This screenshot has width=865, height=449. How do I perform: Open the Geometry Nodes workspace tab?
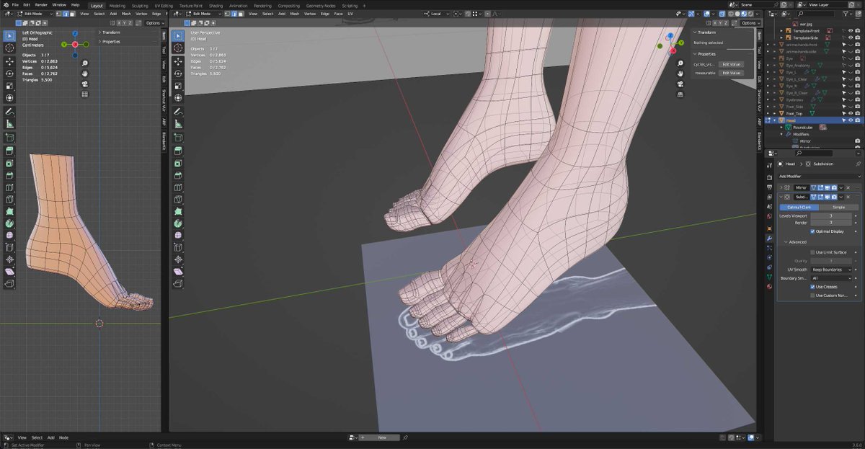coord(321,5)
